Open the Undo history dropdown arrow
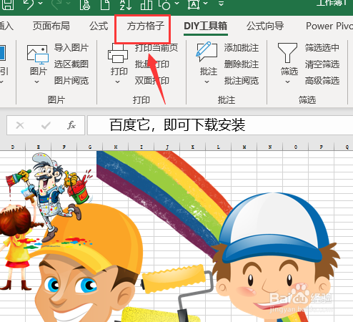 (x=40, y=4)
